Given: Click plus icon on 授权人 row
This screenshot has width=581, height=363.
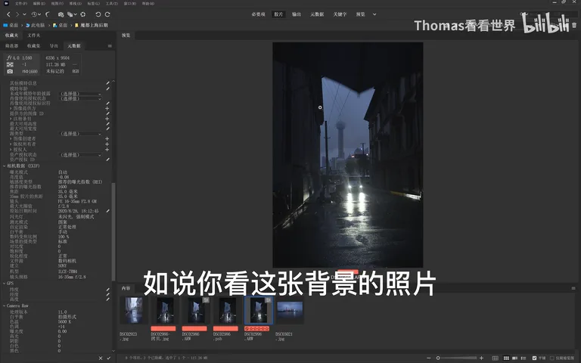Looking at the screenshot, I should (107, 149).
